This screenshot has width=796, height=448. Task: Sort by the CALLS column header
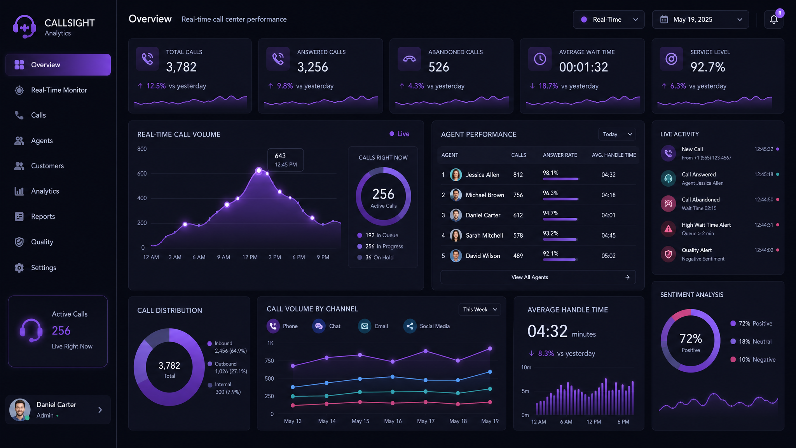(x=518, y=155)
